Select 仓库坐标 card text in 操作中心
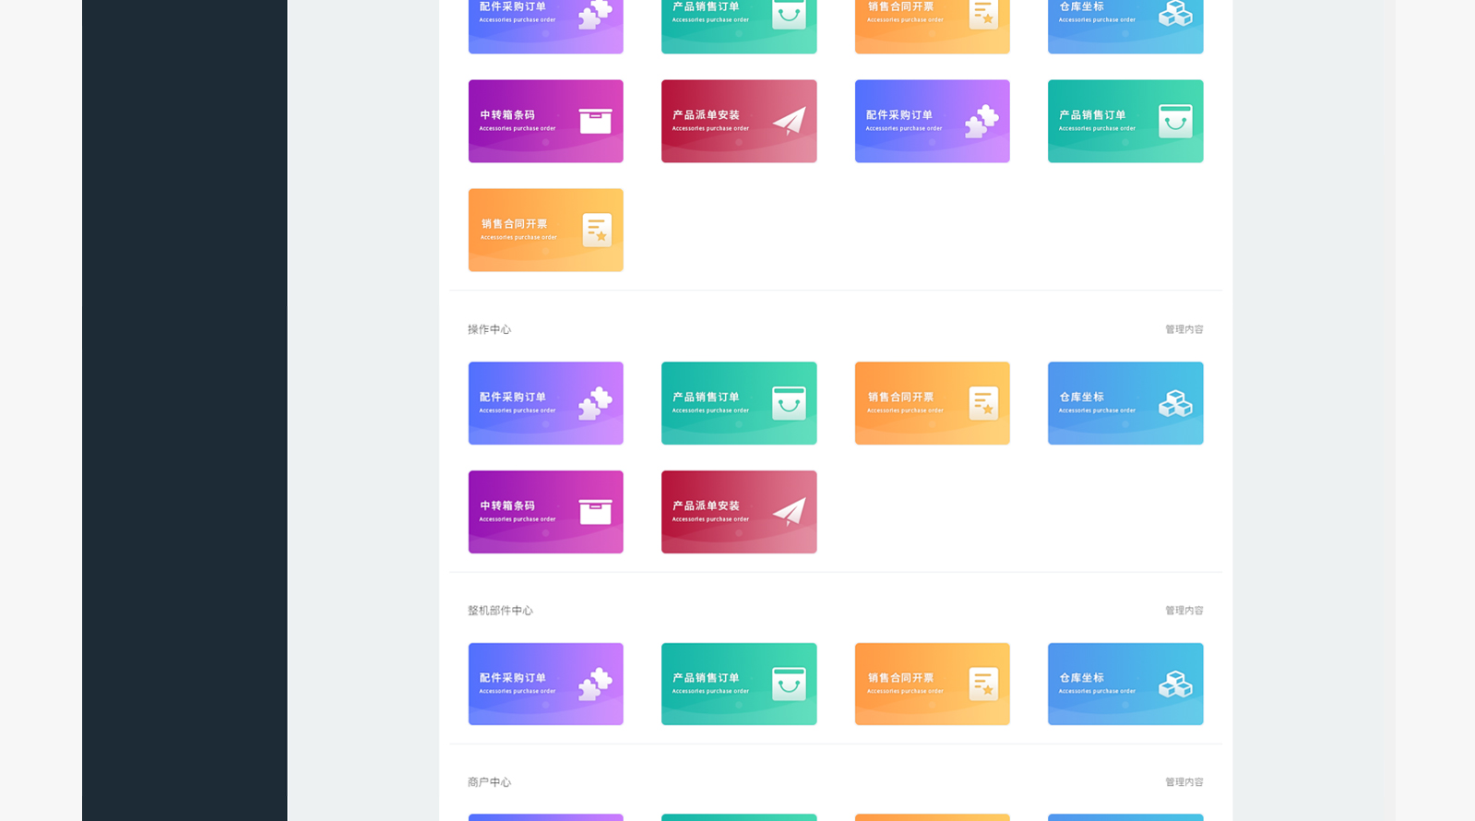The image size is (1475, 821). [x=1081, y=398]
